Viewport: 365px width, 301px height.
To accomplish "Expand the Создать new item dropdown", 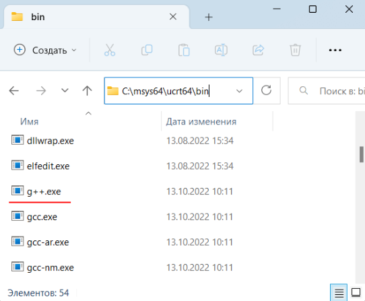I will point(45,50).
